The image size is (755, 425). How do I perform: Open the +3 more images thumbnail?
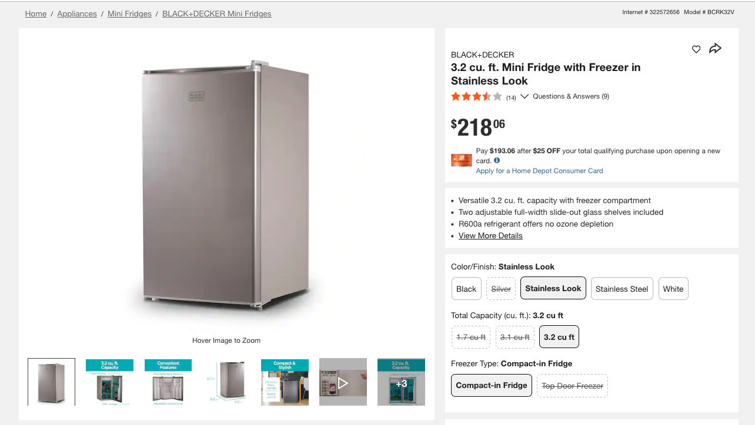tap(401, 382)
